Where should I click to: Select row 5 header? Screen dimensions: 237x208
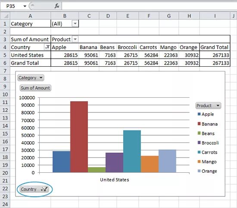click(5, 55)
